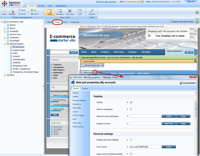200x156 pixels.
Task: Click the dialog vertical scrollbar thumb
Action: (x=195, y=109)
